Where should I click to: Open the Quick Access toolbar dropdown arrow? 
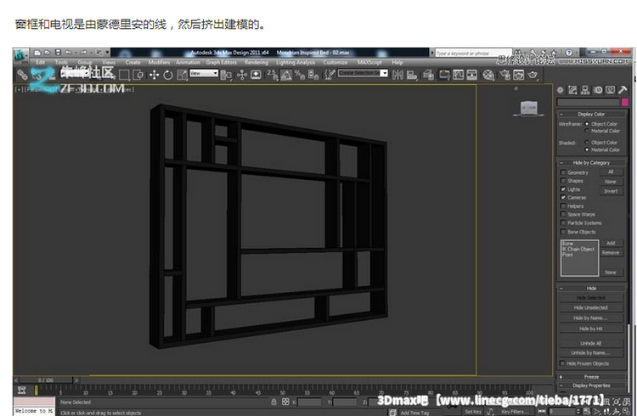107,53
